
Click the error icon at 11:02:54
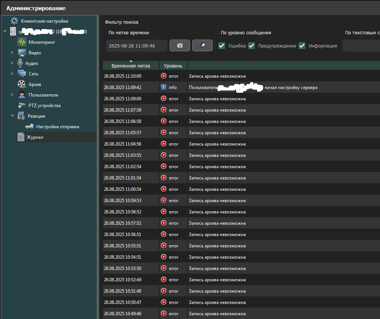pyautogui.click(x=164, y=166)
